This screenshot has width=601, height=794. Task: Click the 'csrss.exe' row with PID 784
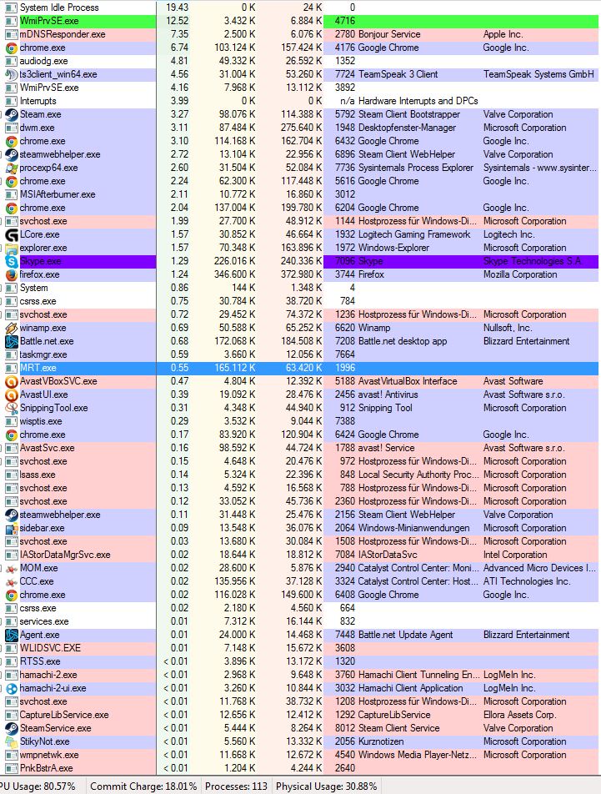point(38,301)
